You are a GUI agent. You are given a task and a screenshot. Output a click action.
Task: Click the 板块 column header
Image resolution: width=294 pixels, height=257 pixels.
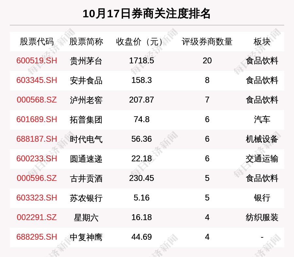coord(262,41)
